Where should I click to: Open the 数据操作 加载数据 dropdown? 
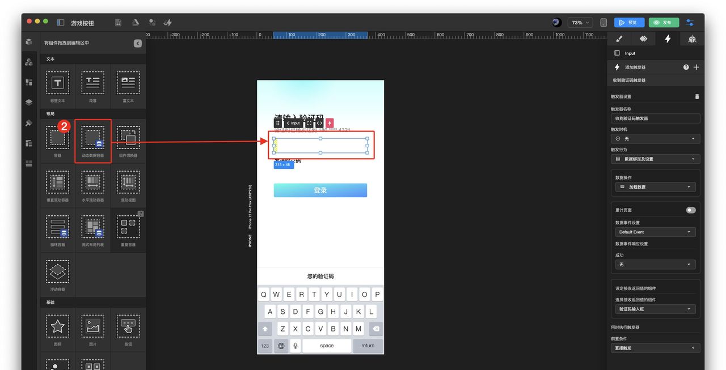click(x=656, y=186)
